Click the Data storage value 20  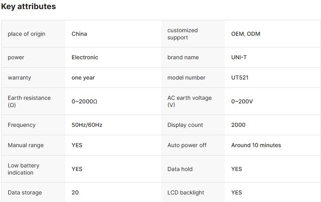75,192
